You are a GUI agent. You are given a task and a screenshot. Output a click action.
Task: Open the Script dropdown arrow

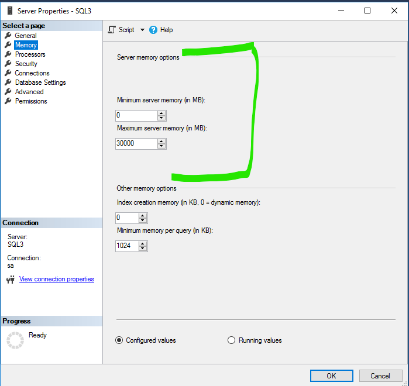point(142,30)
